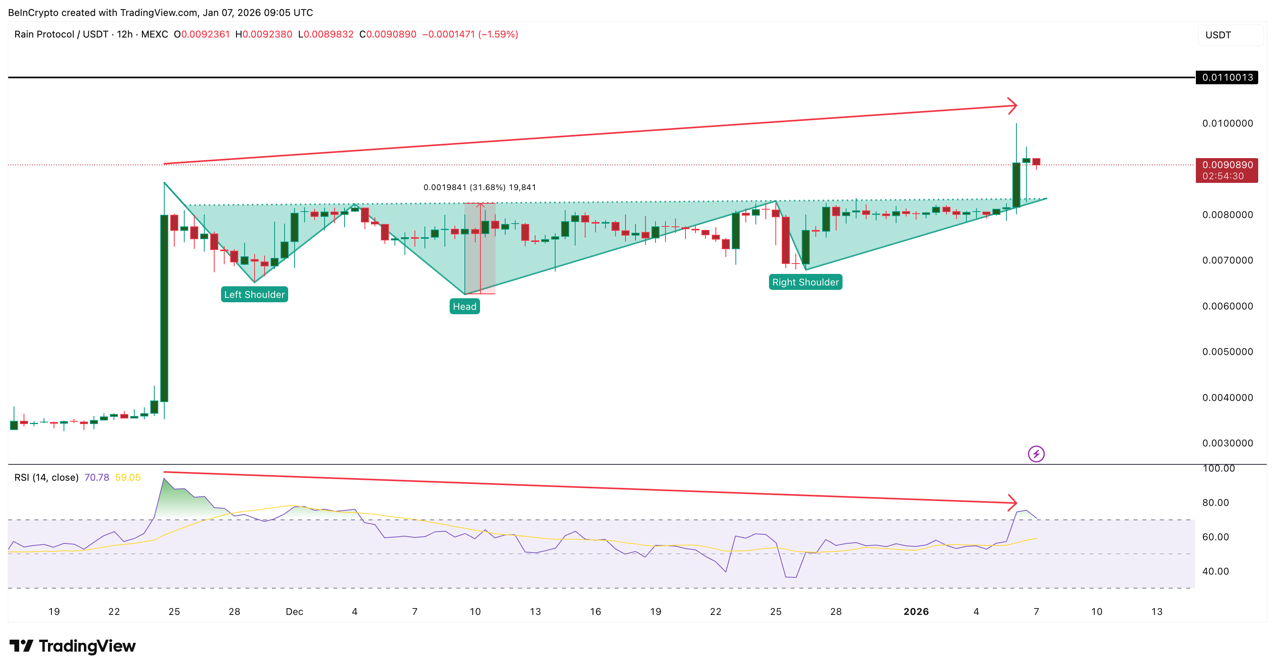The width and height of the screenshot is (1275, 670).
Task: Toggle the Right Shoulder label
Action: pyautogui.click(x=806, y=282)
